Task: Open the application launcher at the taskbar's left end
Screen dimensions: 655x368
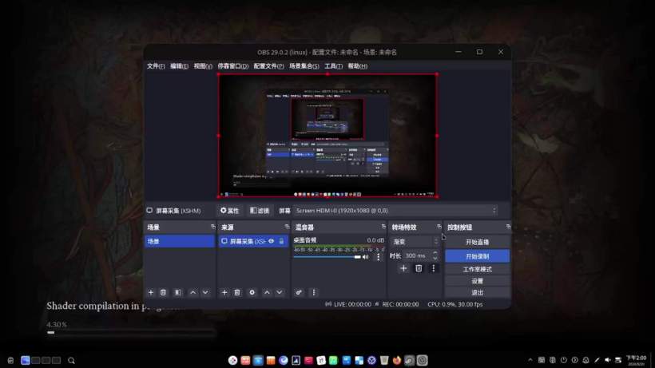Action: coord(11,361)
